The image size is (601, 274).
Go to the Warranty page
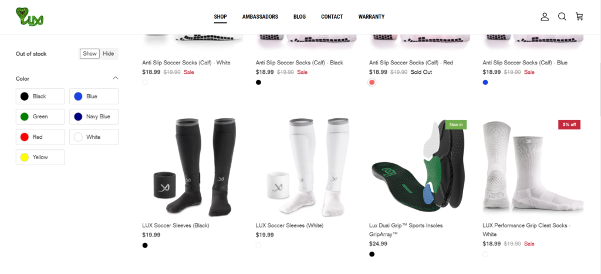pyautogui.click(x=372, y=17)
